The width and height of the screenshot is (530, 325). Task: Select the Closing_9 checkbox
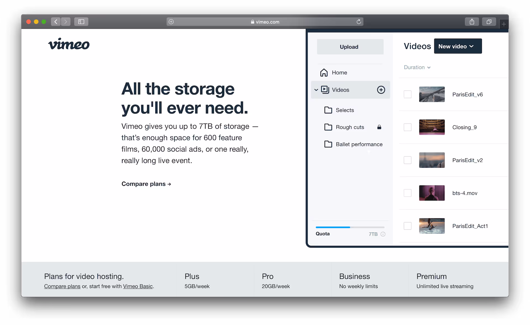[407, 127]
